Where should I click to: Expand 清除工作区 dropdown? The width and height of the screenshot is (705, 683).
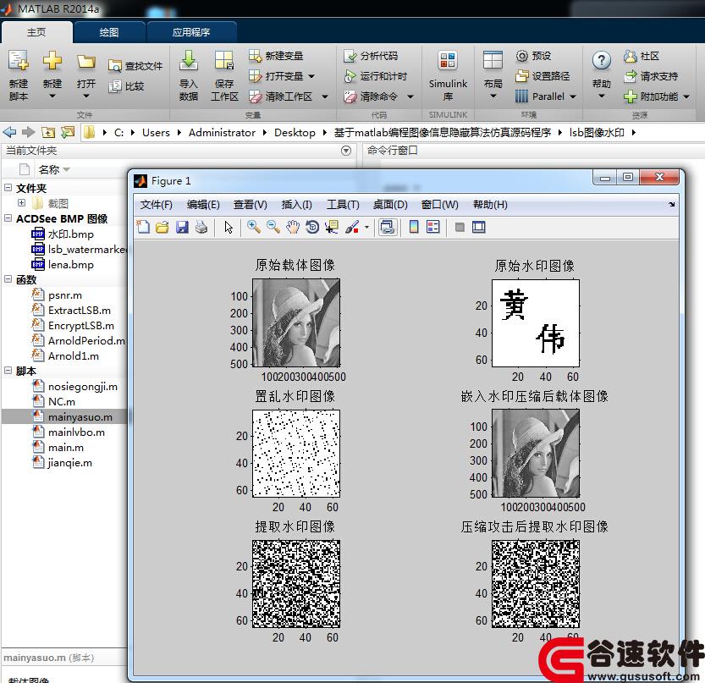coord(325,96)
